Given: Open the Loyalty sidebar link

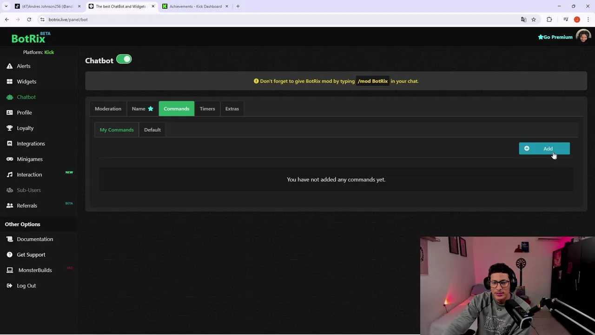Looking at the screenshot, I should click(25, 128).
